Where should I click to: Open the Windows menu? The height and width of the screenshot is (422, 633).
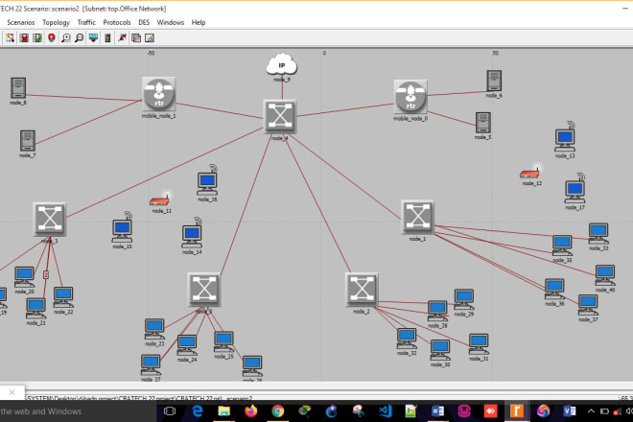point(171,23)
